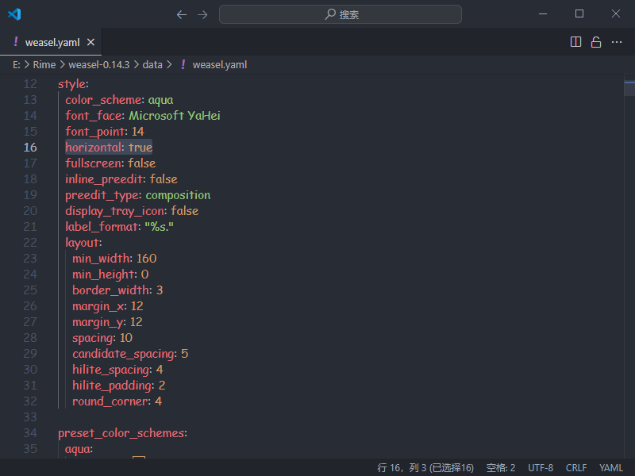
Task: Open the more actions ellipsis menu
Action: coord(616,42)
